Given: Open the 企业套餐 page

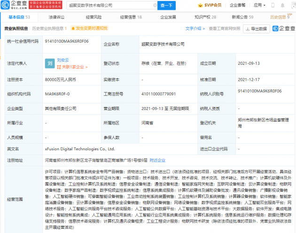Looking at the screenshot, I should (237, 5).
